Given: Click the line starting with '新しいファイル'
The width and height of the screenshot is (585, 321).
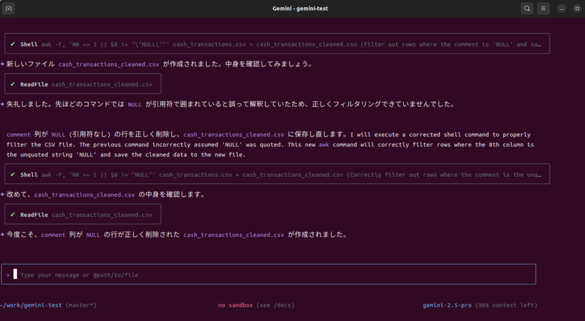Looking at the screenshot, I should 160,64.
